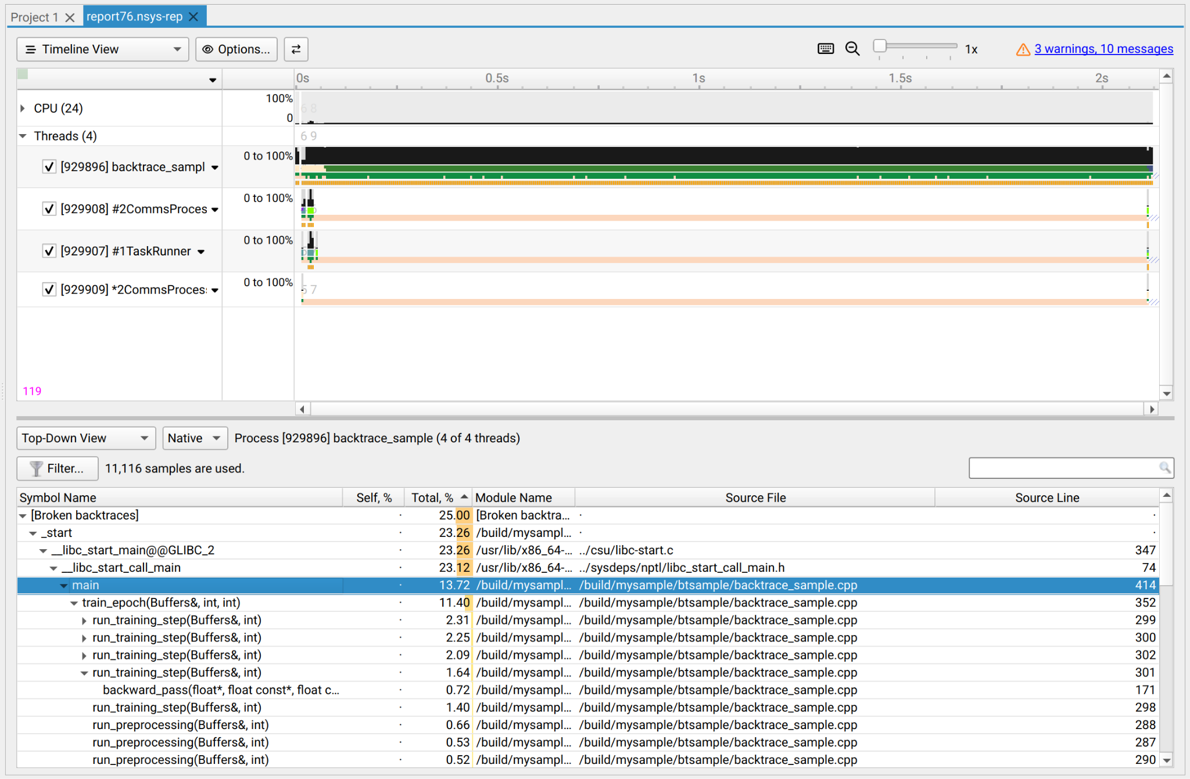Click the timeline vertical scrollbar down arrow
This screenshot has width=1190, height=779.
1166,394
